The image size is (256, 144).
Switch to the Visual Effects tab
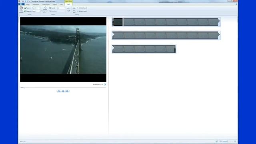pos(46,4)
